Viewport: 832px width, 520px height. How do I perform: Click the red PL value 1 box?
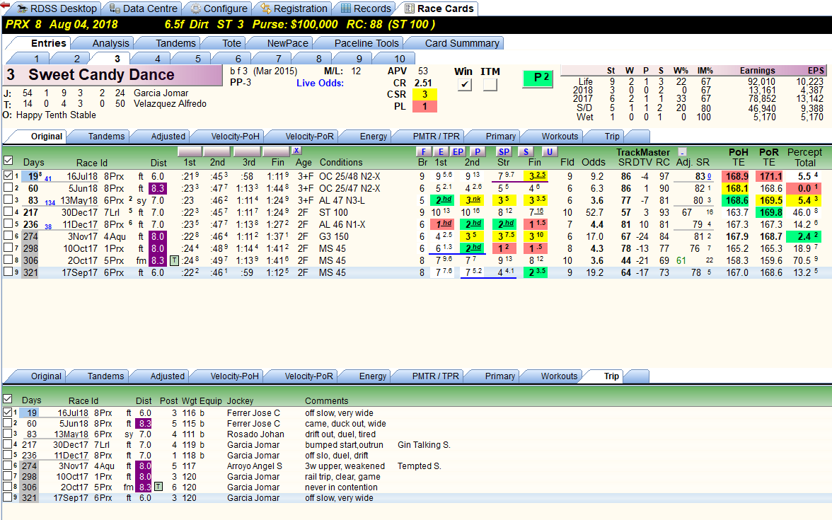click(424, 106)
